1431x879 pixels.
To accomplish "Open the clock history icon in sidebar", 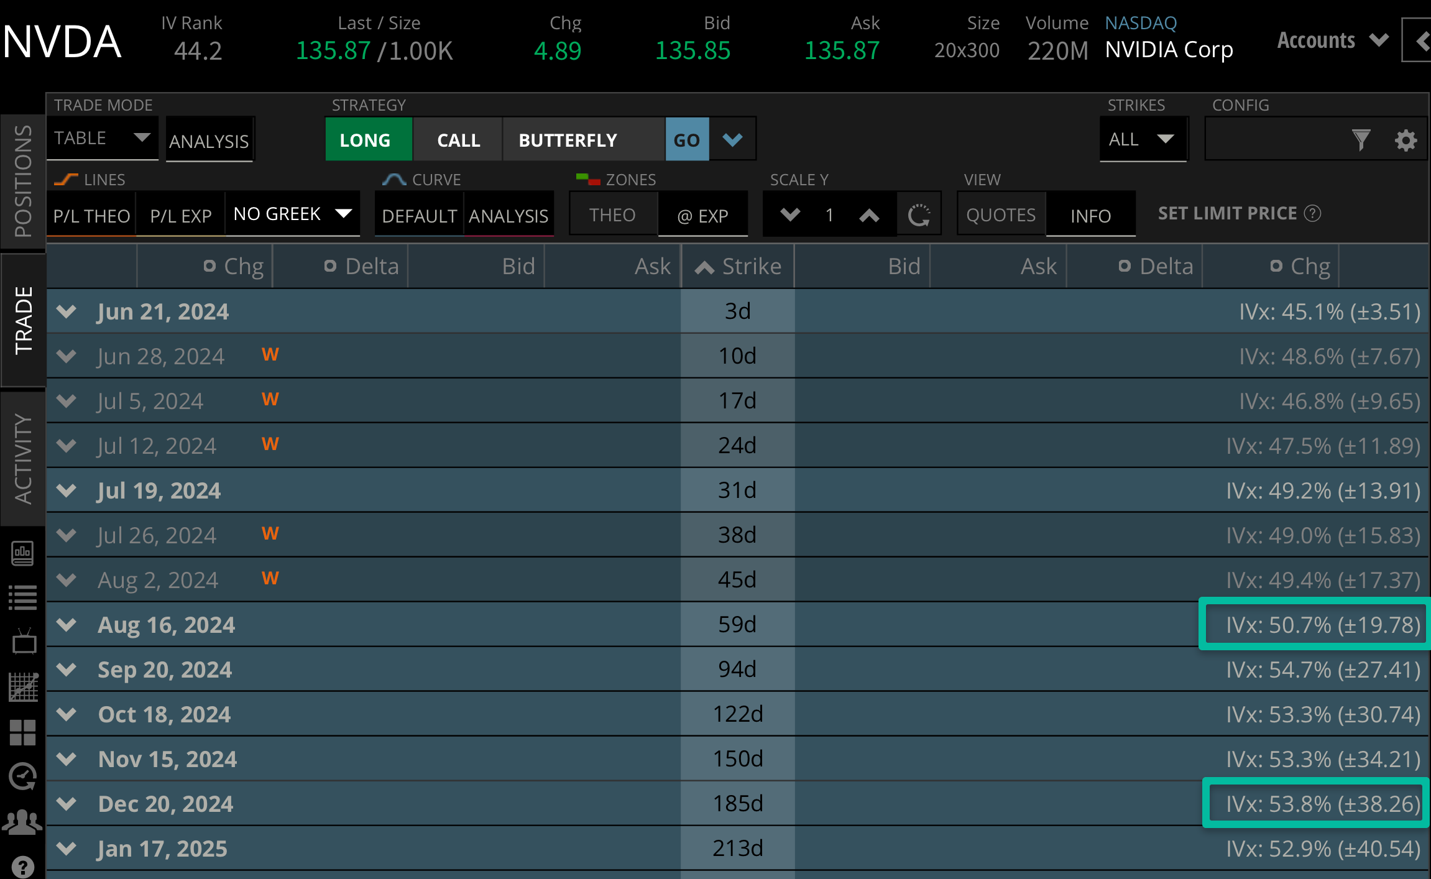I will (24, 776).
